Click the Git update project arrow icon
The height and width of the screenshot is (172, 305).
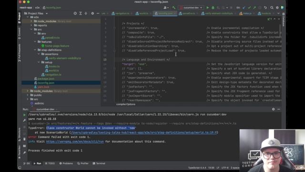pyautogui.click(x=244, y=8)
